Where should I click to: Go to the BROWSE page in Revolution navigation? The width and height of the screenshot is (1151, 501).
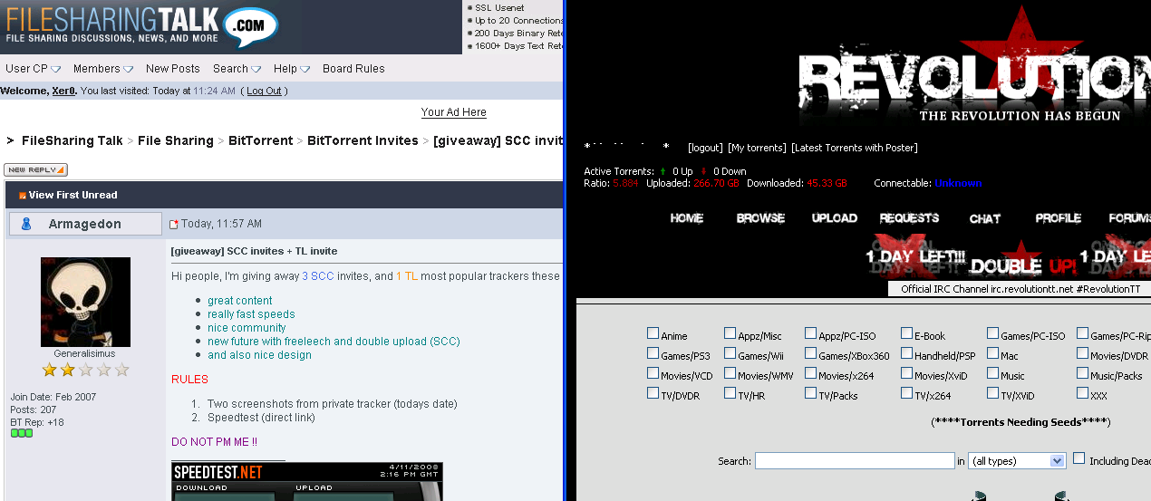(760, 218)
